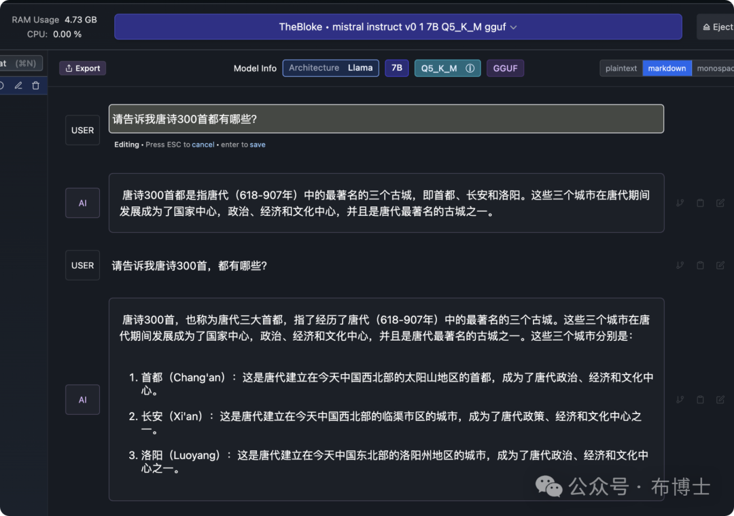The height and width of the screenshot is (516, 734).
Task: Select markdown rendering mode
Action: point(667,69)
